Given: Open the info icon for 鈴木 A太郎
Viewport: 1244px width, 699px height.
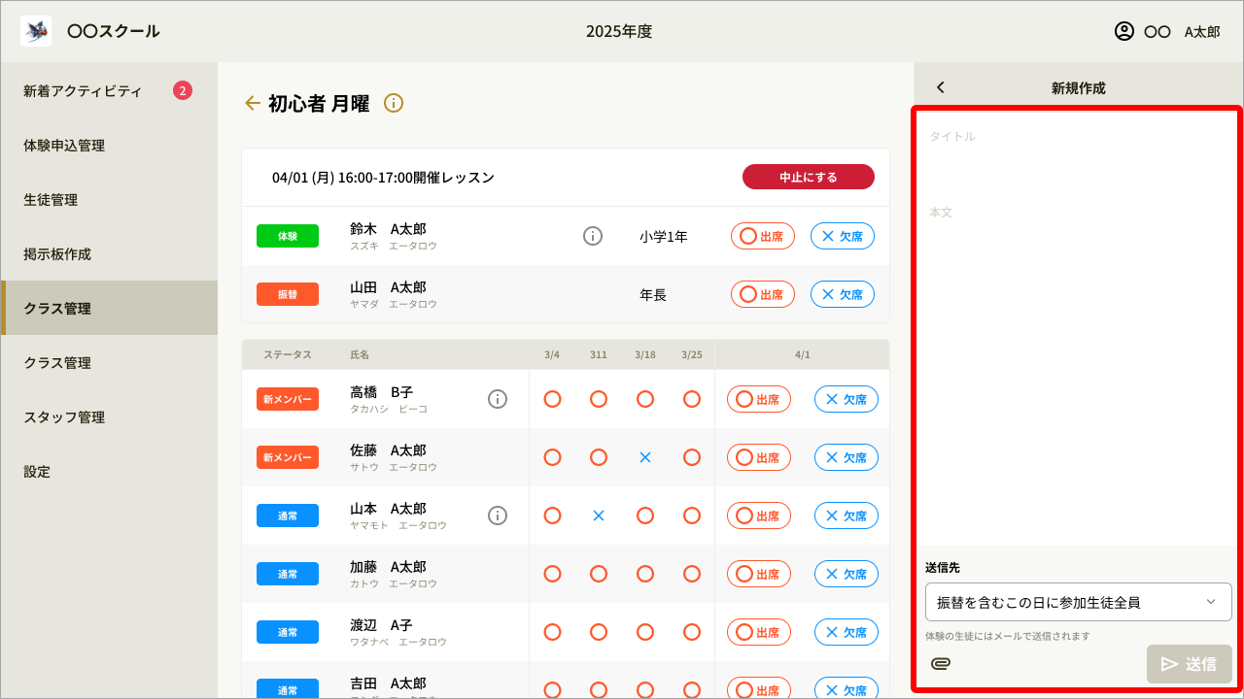Looking at the screenshot, I should pyautogui.click(x=593, y=235).
